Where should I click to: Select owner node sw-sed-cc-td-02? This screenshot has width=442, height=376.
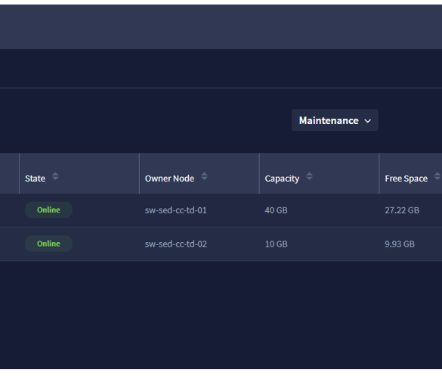[x=175, y=244]
